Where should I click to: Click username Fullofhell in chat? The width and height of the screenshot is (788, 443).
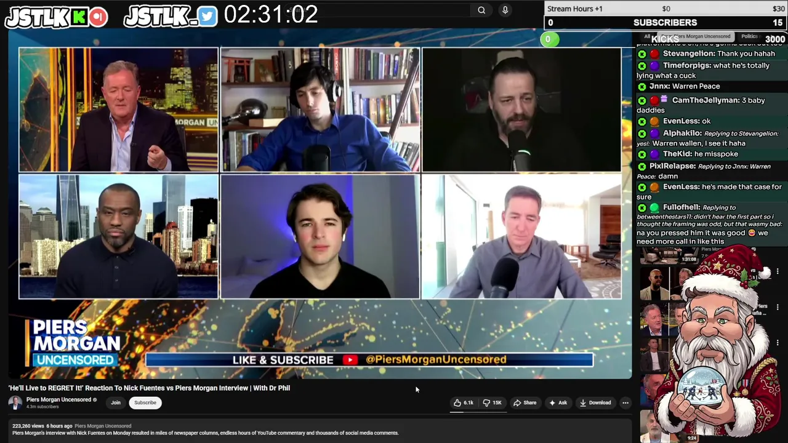pyautogui.click(x=681, y=208)
